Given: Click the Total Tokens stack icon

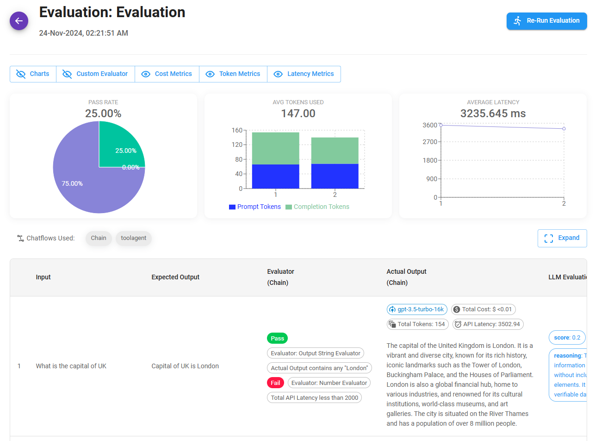Looking at the screenshot, I should tap(392, 324).
